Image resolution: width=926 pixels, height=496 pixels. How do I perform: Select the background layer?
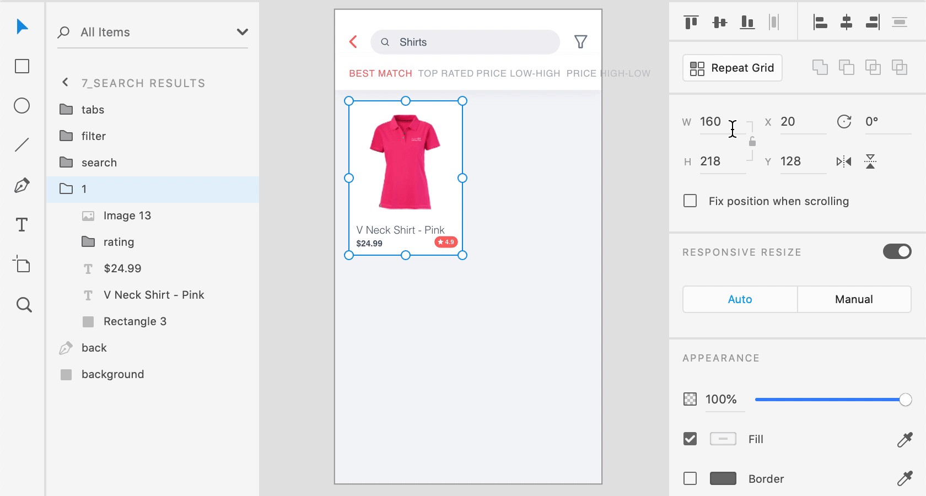(153, 374)
